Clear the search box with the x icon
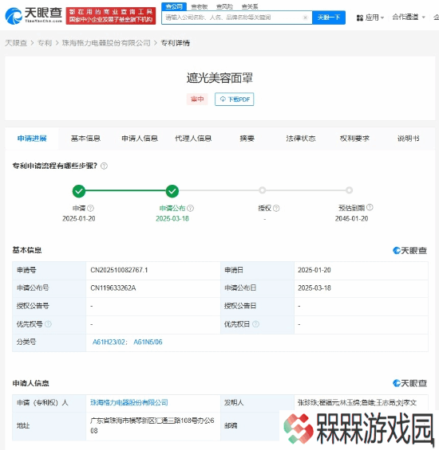439x450 pixels. (x=305, y=18)
